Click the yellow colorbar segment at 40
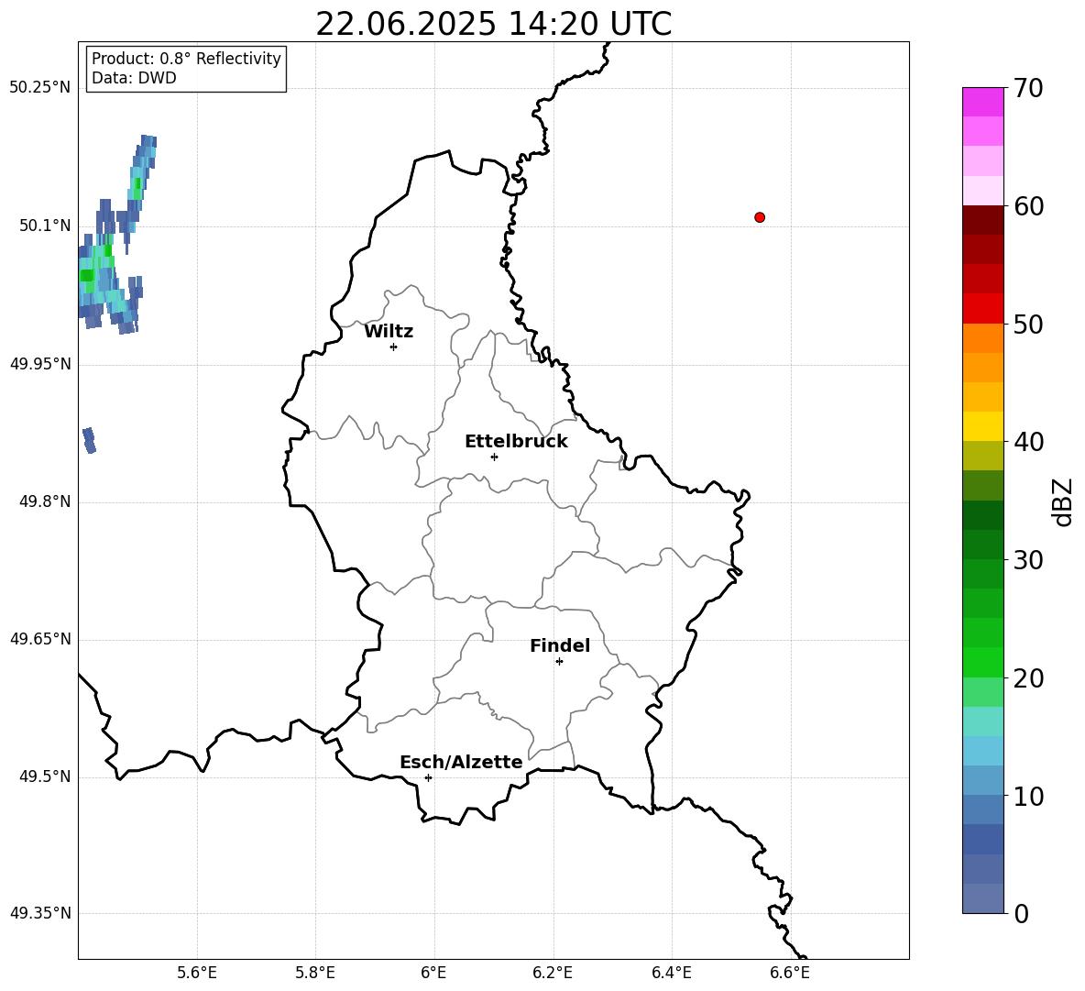 coord(982,426)
